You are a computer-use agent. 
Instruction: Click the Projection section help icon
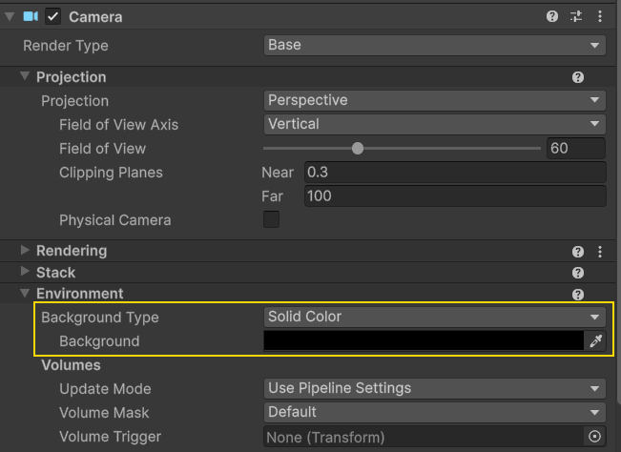coord(578,77)
